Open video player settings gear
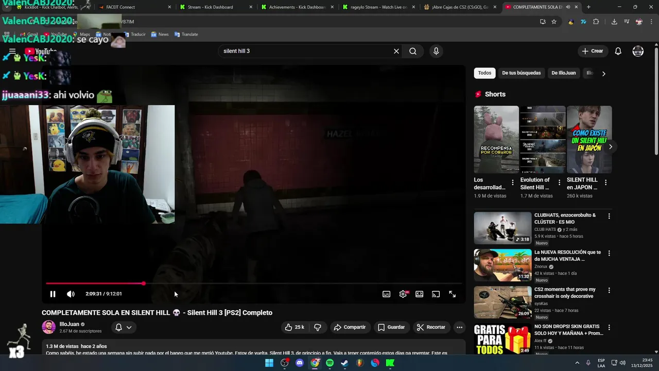 [x=403, y=294]
